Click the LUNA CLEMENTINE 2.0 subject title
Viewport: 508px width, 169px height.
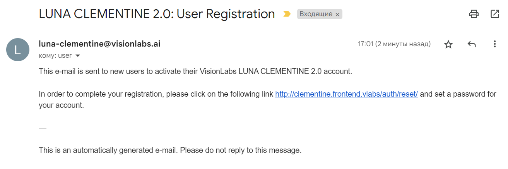pyautogui.click(x=157, y=14)
